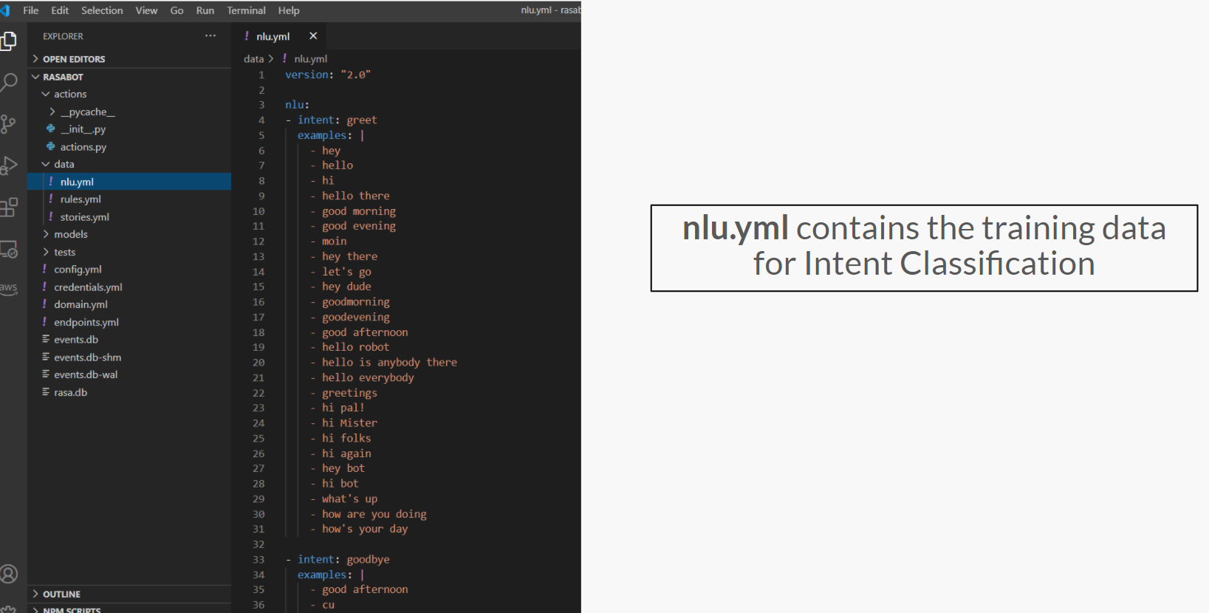The width and height of the screenshot is (1209, 613).
Task: Open domain.yml in the explorer
Action: coord(129,304)
